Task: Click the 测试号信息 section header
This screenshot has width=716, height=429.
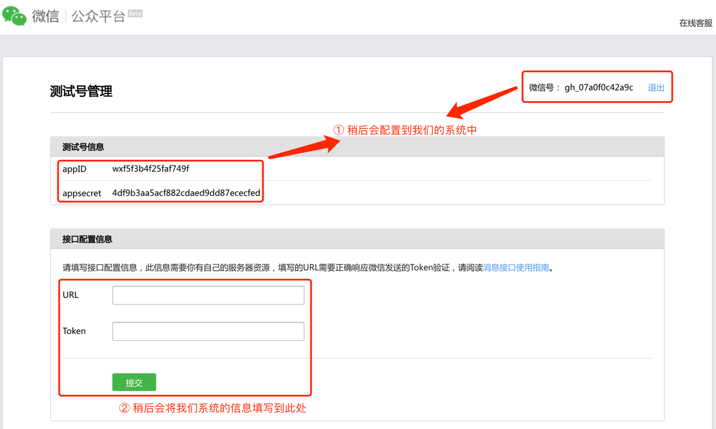Action: (x=83, y=147)
